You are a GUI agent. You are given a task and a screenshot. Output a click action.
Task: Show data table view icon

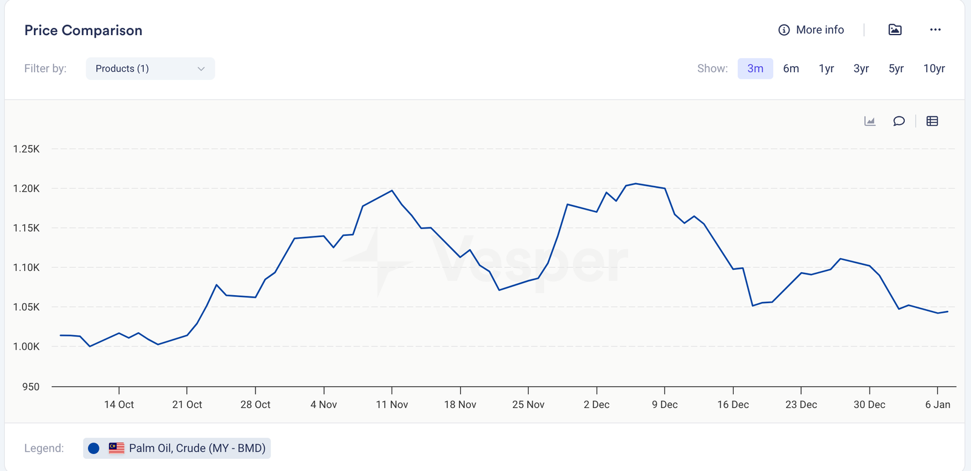[932, 121]
